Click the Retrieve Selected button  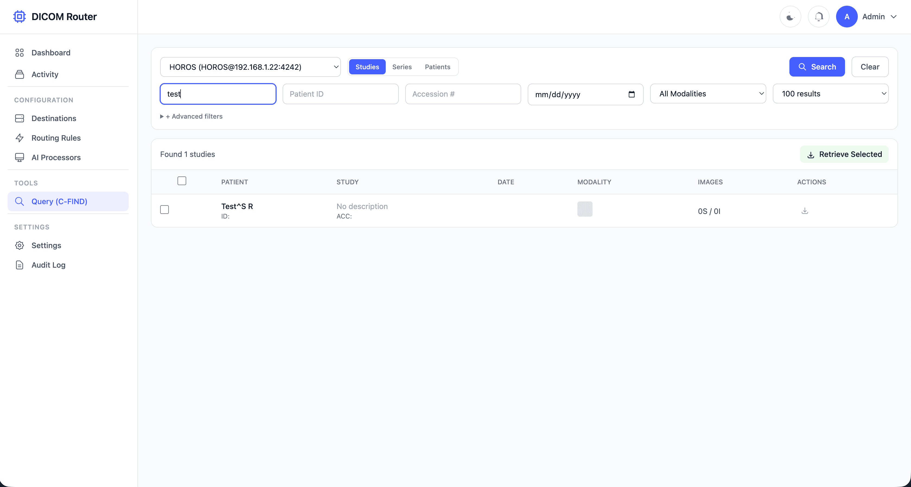844,154
